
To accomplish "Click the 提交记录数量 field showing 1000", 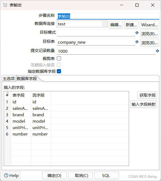I will (x=106, y=51).
